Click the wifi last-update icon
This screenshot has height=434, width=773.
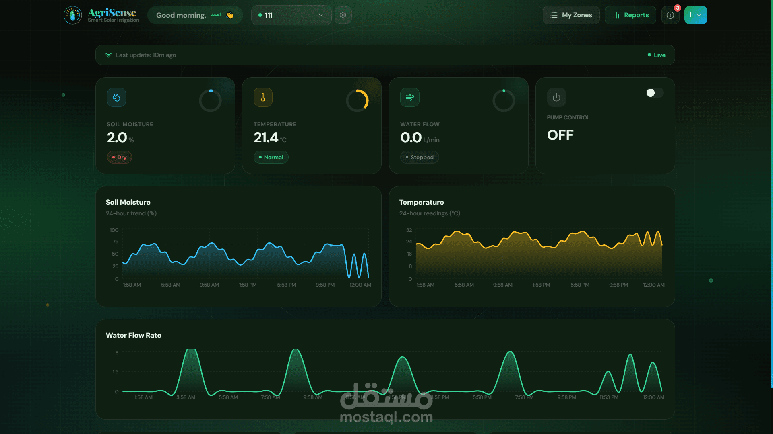click(x=108, y=55)
